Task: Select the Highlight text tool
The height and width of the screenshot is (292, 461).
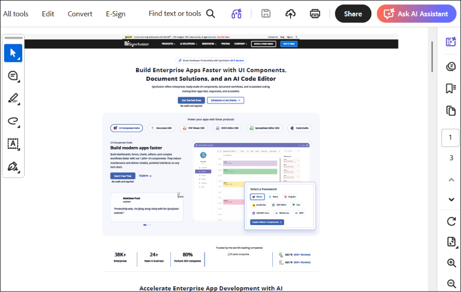Action: coord(12,98)
